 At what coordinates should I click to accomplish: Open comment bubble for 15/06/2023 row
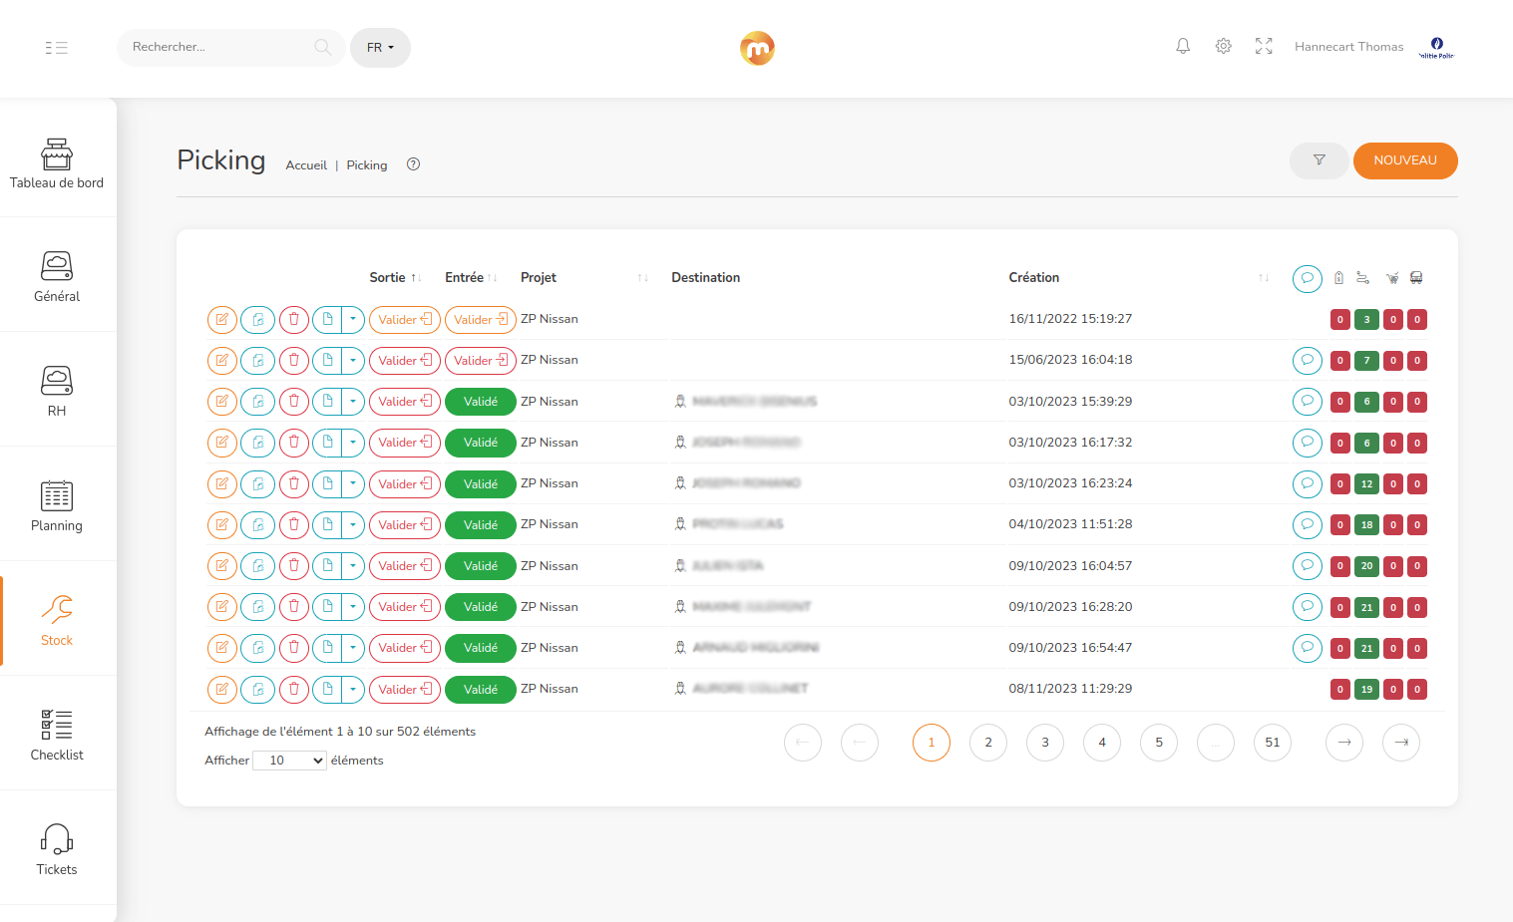pos(1307,361)
